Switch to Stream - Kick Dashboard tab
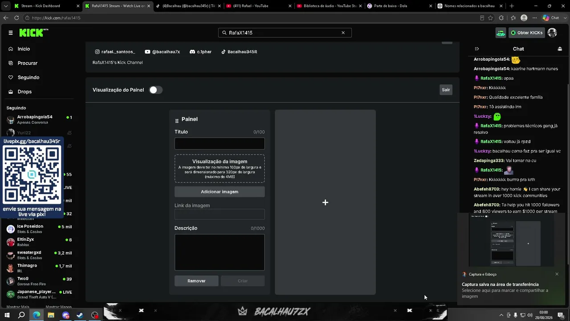Image resolution: width=570 pixels, height=321 pixels. coord(46,6)
